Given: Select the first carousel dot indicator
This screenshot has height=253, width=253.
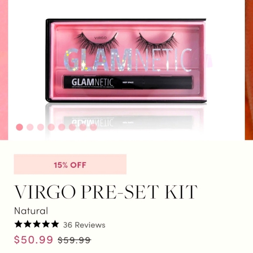Looking at the screenshot, I should coord(19,127).
